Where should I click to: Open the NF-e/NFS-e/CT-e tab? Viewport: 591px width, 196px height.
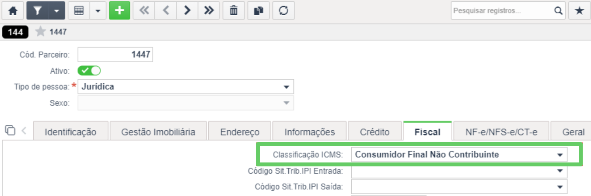tap(501, 132)
